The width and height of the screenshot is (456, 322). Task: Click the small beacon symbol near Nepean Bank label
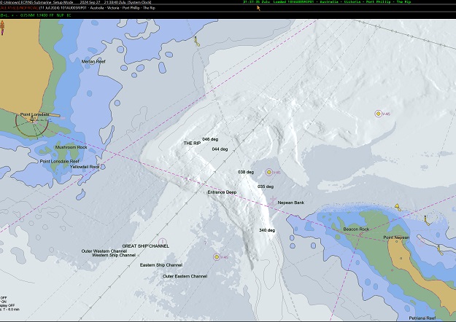point(273,201)
